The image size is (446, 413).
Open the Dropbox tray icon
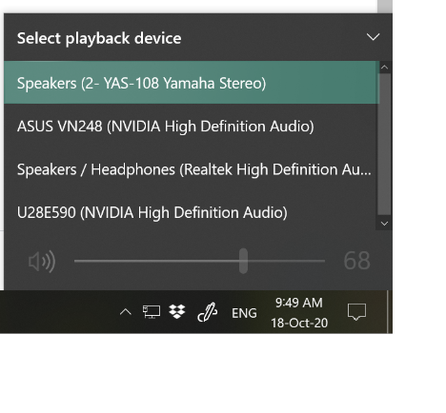[x=177, y=312]
